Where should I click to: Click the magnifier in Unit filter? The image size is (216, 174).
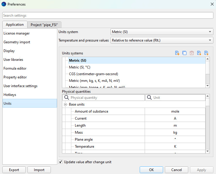(149, 98)
